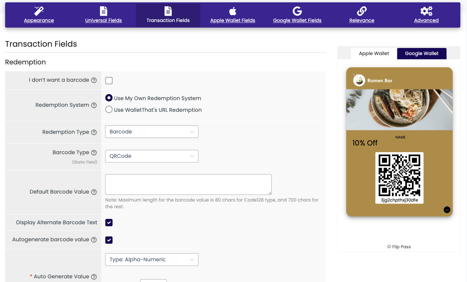Click into the Default Barcode Value textarea

[188, 184]
